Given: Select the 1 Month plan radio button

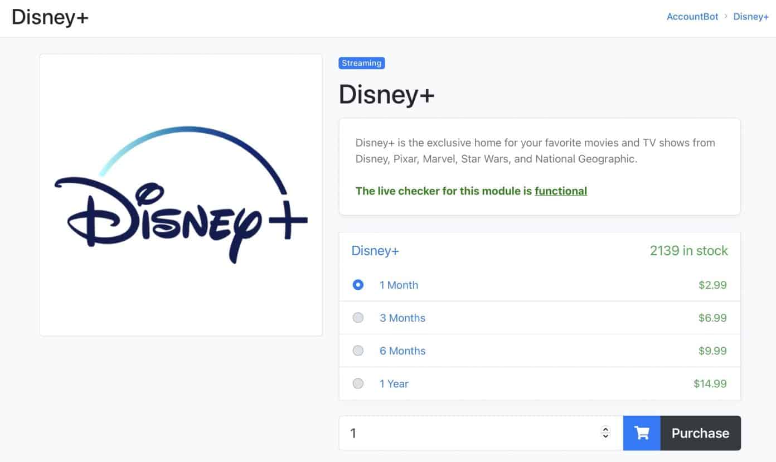Looking at the screenshot, I should (358, 285).
